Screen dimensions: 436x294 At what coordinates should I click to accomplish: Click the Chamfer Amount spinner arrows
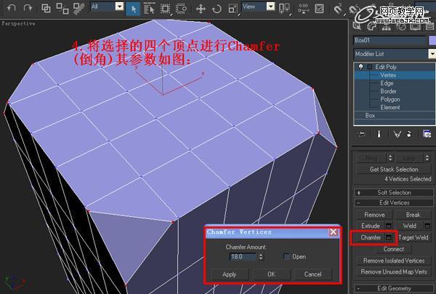pyautogui.click(x=261, y=257)
